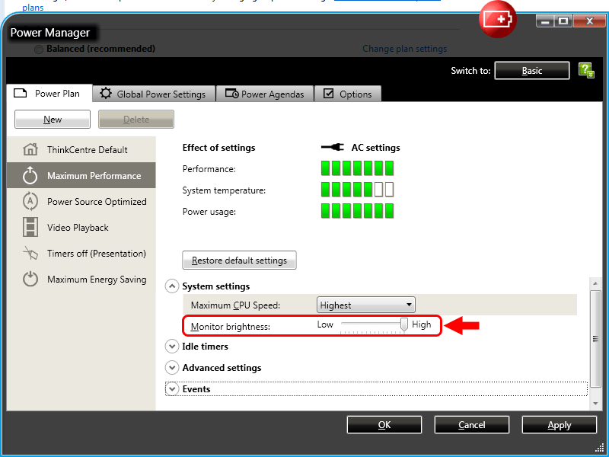The width and height of the screenshot is (609, 457).
Task: Click the settings panel scrollbar thumb
Action: [x=595, y=338]
